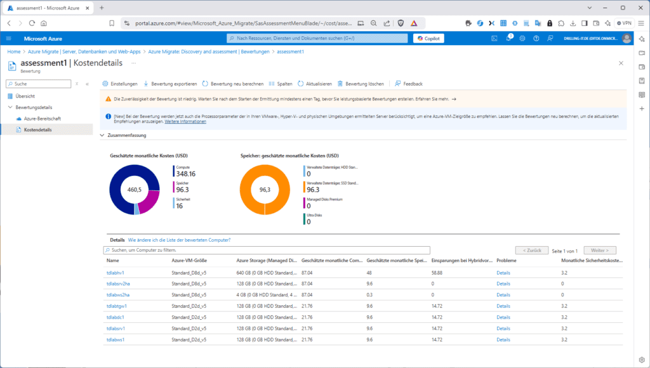Open the tab search dropdown chevron
650x368 pixels.
point(590,8)
